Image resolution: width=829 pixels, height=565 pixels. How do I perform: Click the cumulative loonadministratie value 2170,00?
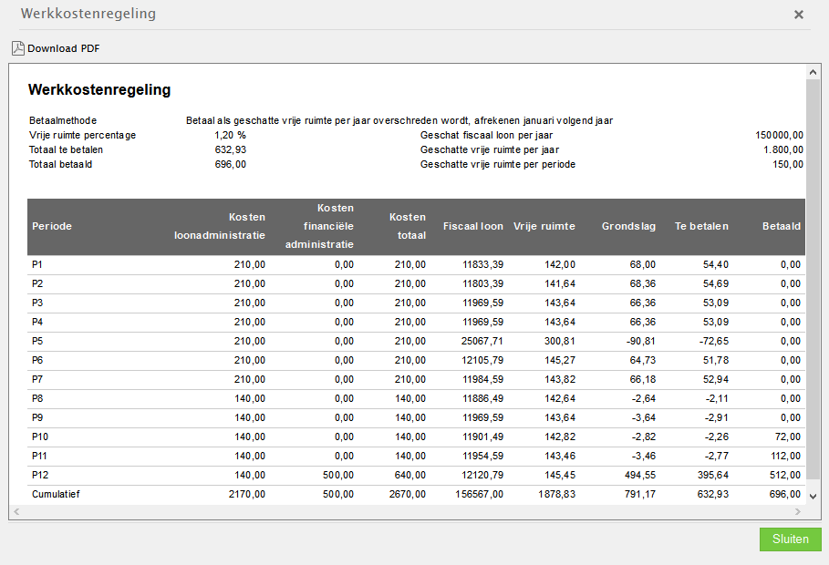(x=247, y=494)
